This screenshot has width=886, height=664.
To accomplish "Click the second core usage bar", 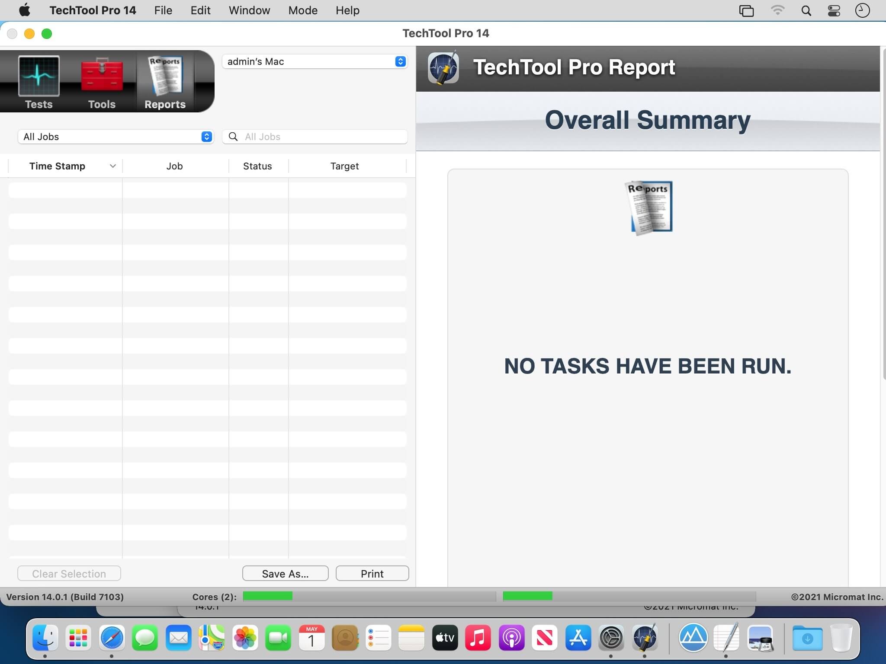I will tap(629, 597).
